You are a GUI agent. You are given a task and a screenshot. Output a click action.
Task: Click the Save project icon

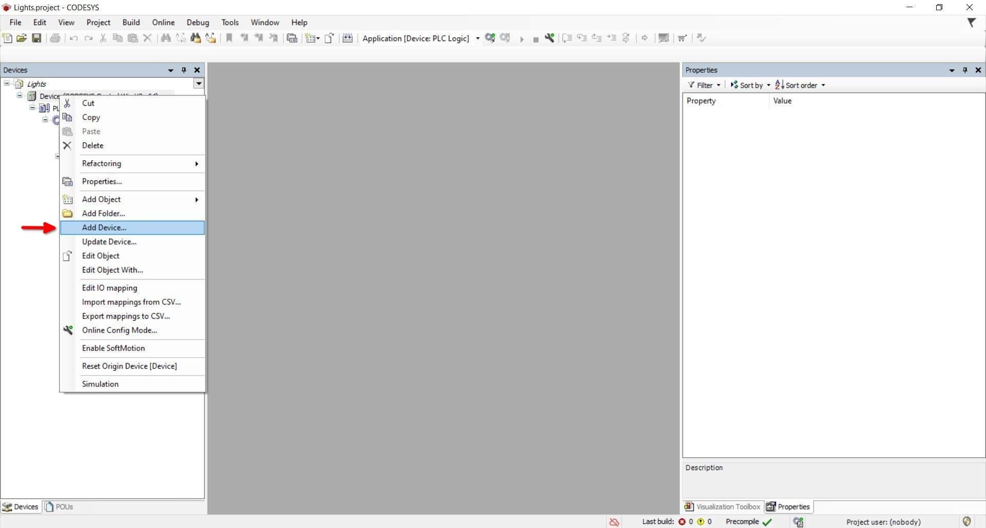tap(36, 38)
